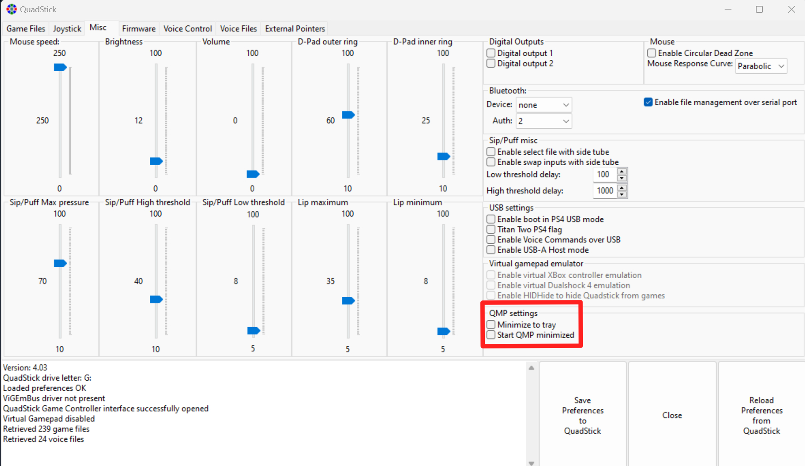The width and height of the screenshot is (805, 466).
Task: Click the Brightness slider handle
Action: click(x=156, y=161)
